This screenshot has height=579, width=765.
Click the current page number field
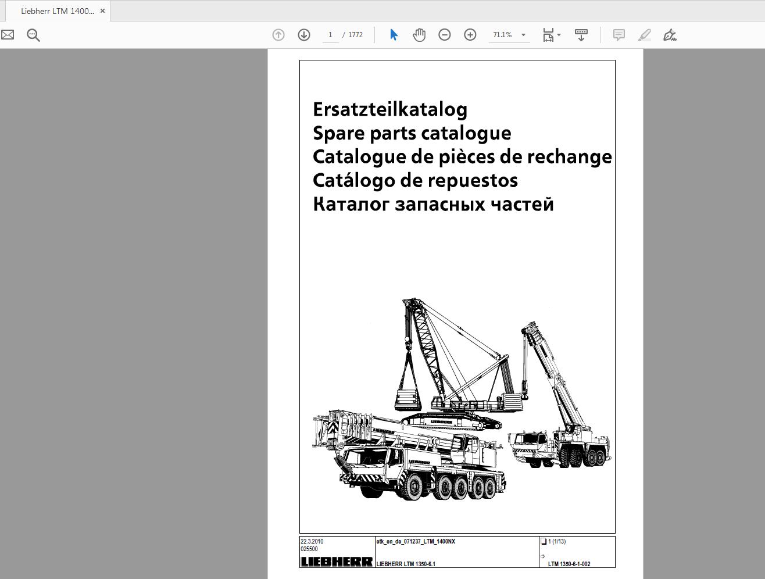click(330, 35)
